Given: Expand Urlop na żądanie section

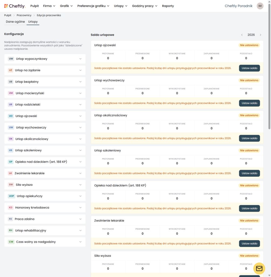Looking at the screenshot, I should [45, 70].
